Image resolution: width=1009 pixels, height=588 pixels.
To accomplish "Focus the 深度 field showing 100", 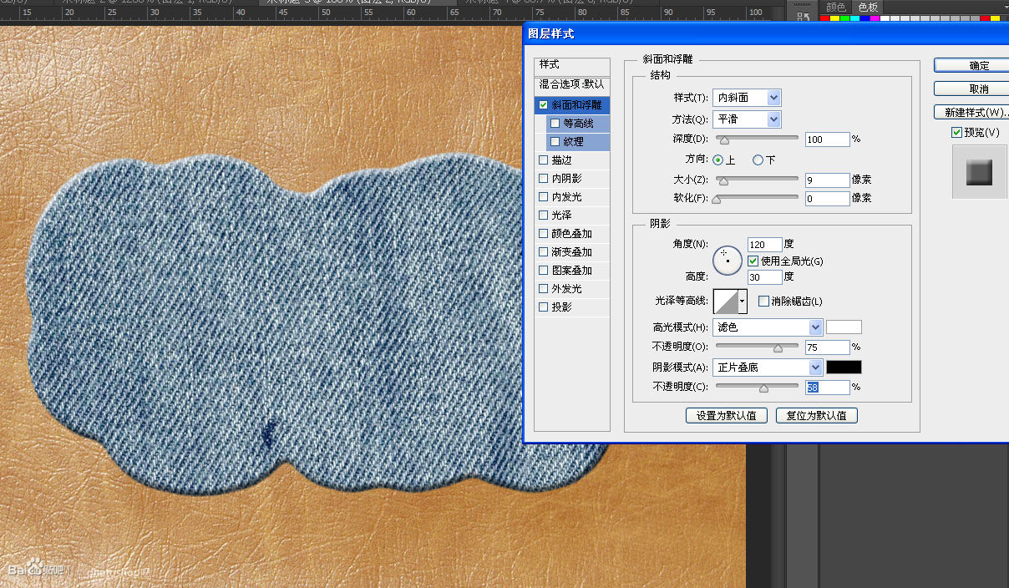I will 827,139.
